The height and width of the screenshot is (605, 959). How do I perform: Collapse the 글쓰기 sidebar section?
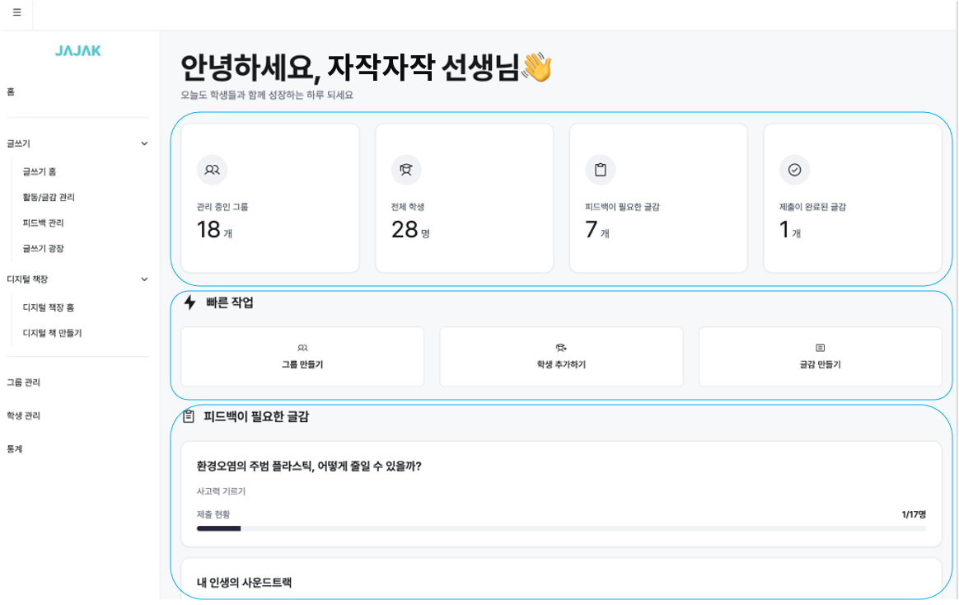[145, 143]
